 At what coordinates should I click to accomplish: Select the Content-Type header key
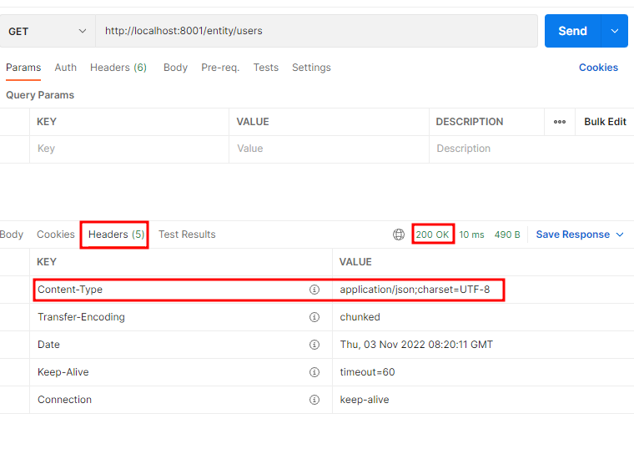[x=70, y=290]
